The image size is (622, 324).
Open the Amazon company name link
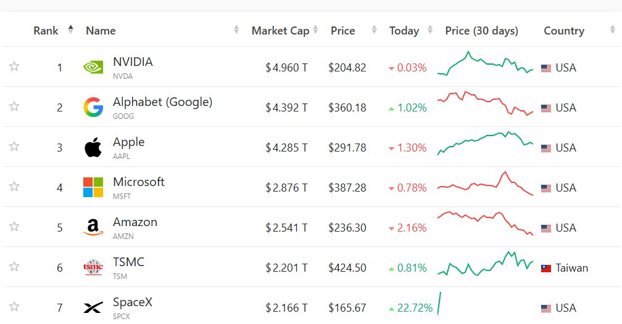135,222
